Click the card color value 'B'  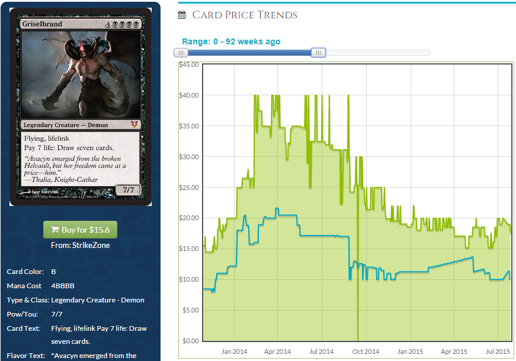tap(53, 272)
